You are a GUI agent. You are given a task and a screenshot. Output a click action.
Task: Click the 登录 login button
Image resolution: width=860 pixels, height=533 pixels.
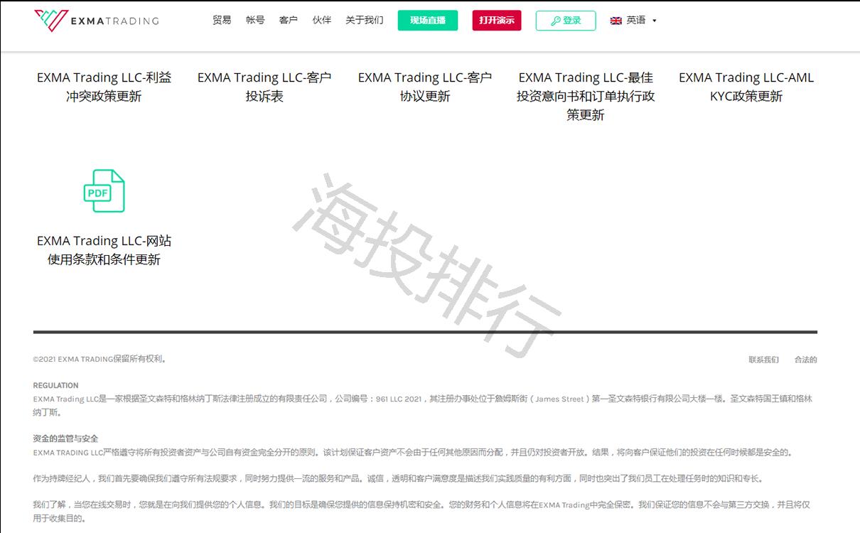click(x=566, y=21)
